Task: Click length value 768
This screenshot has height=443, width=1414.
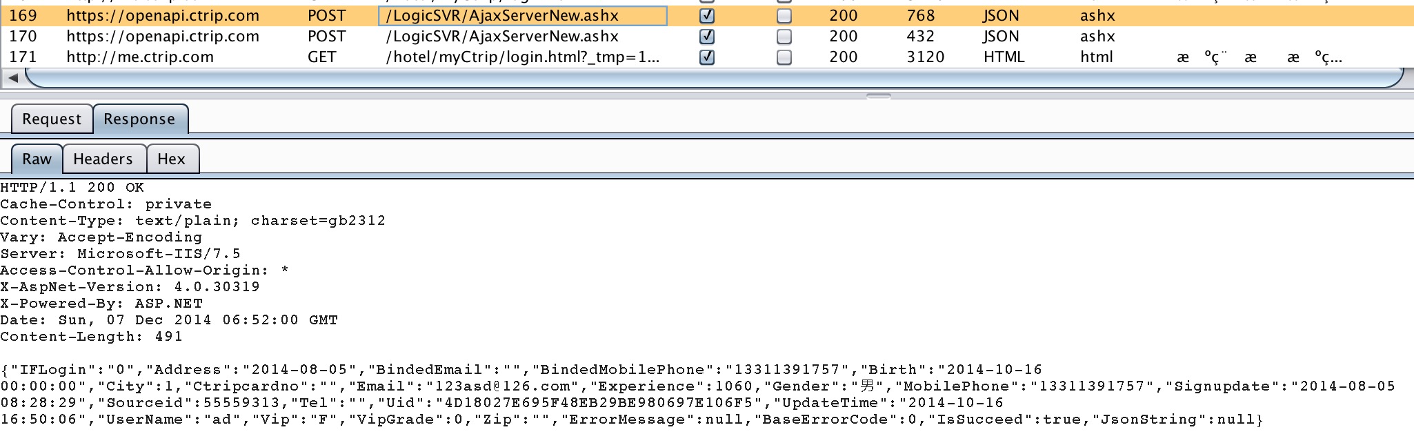Action: 921,16
